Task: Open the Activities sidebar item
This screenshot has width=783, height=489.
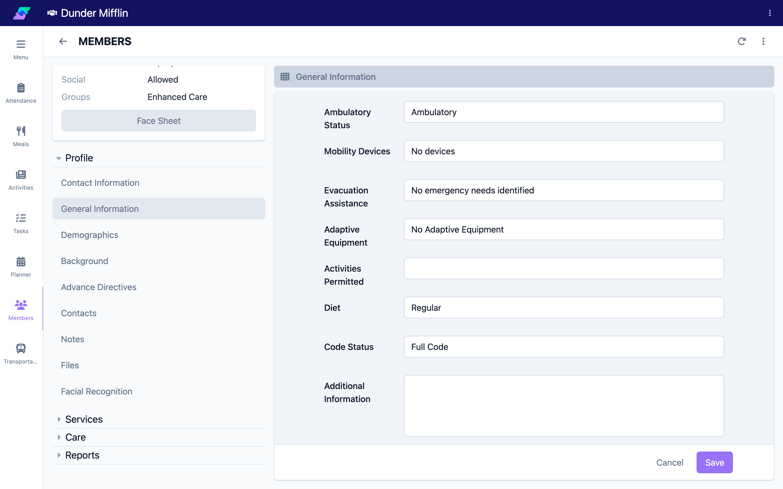Action: coord(21,180)
